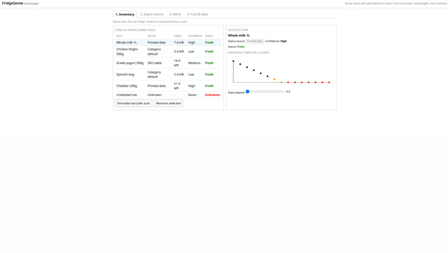Open the Expiry source tab

click(x=152, y=14)
